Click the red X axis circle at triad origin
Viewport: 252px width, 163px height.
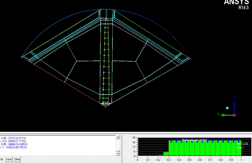tap(234, 115)
